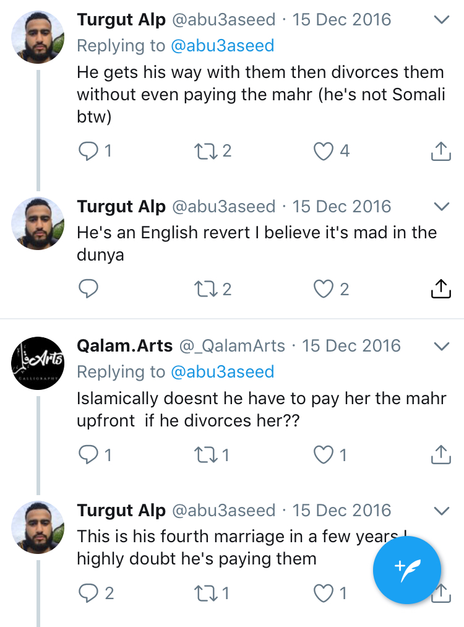The height and width of the screenshot is (627, 464).
Task: Share the "He gets his way" tweet
Action: coord(440,150)
